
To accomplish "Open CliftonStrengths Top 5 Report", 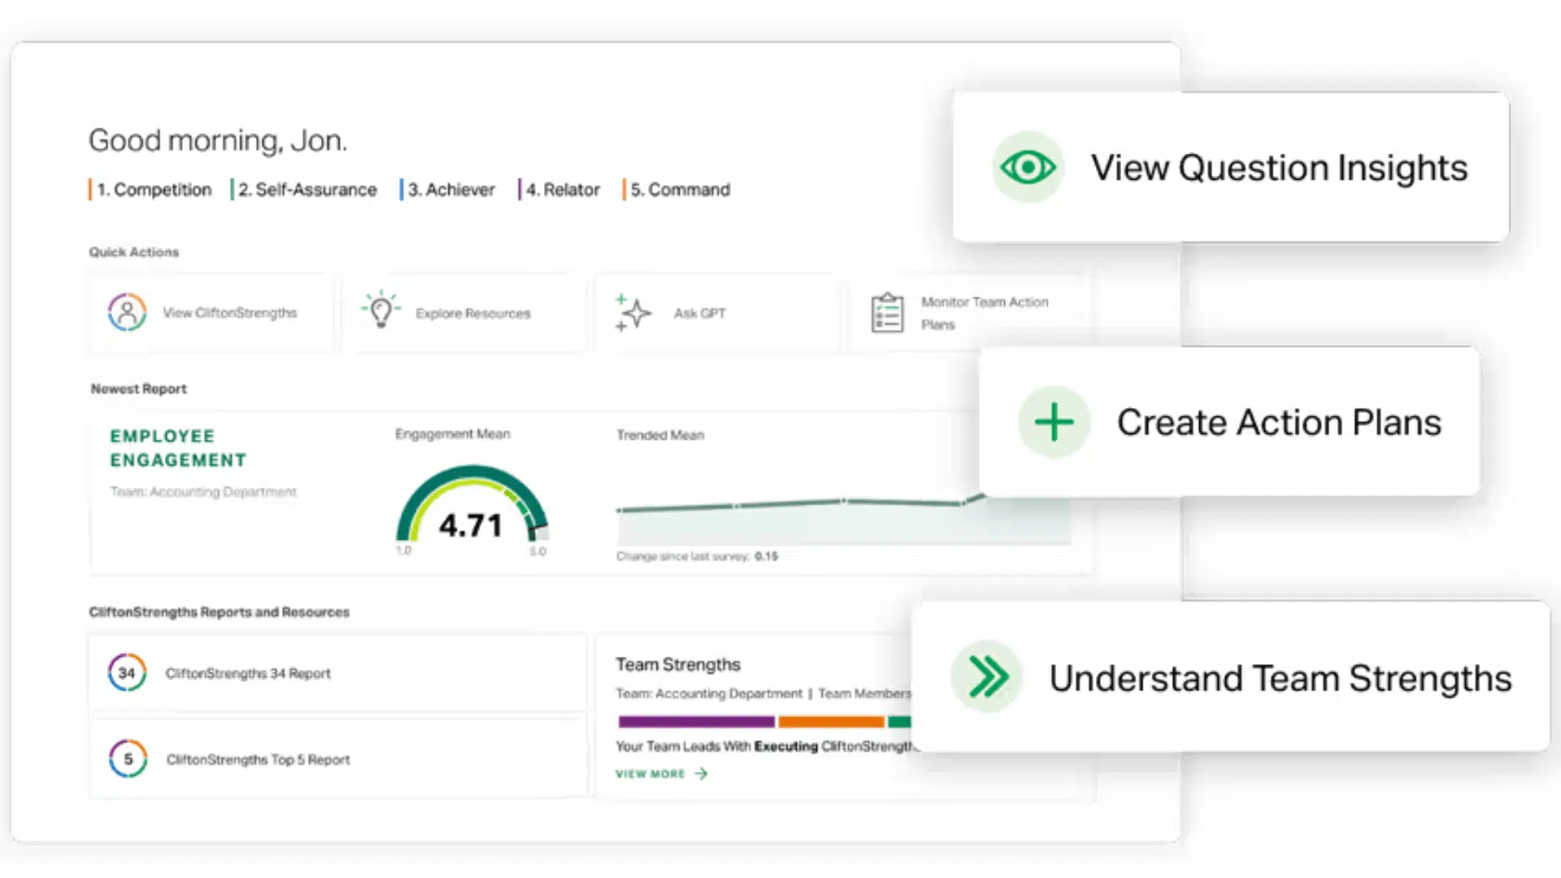I will [337, 758].
